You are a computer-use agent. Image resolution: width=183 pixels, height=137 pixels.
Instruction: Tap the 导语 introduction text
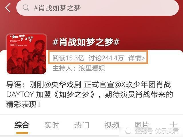click(x=89, y=95)
